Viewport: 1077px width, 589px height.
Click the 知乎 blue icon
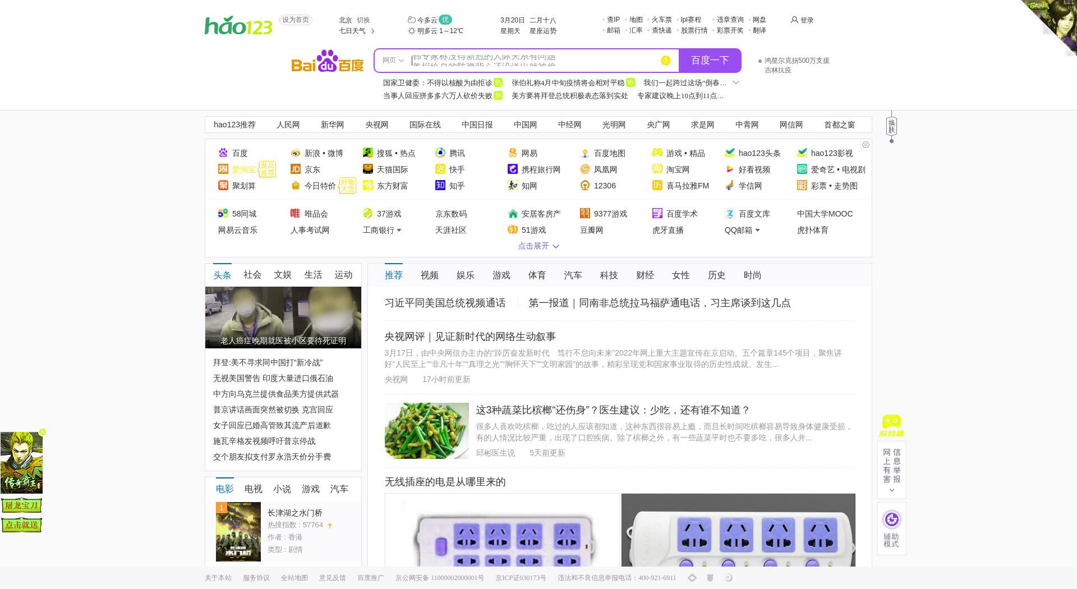click(x=440, y=185)
